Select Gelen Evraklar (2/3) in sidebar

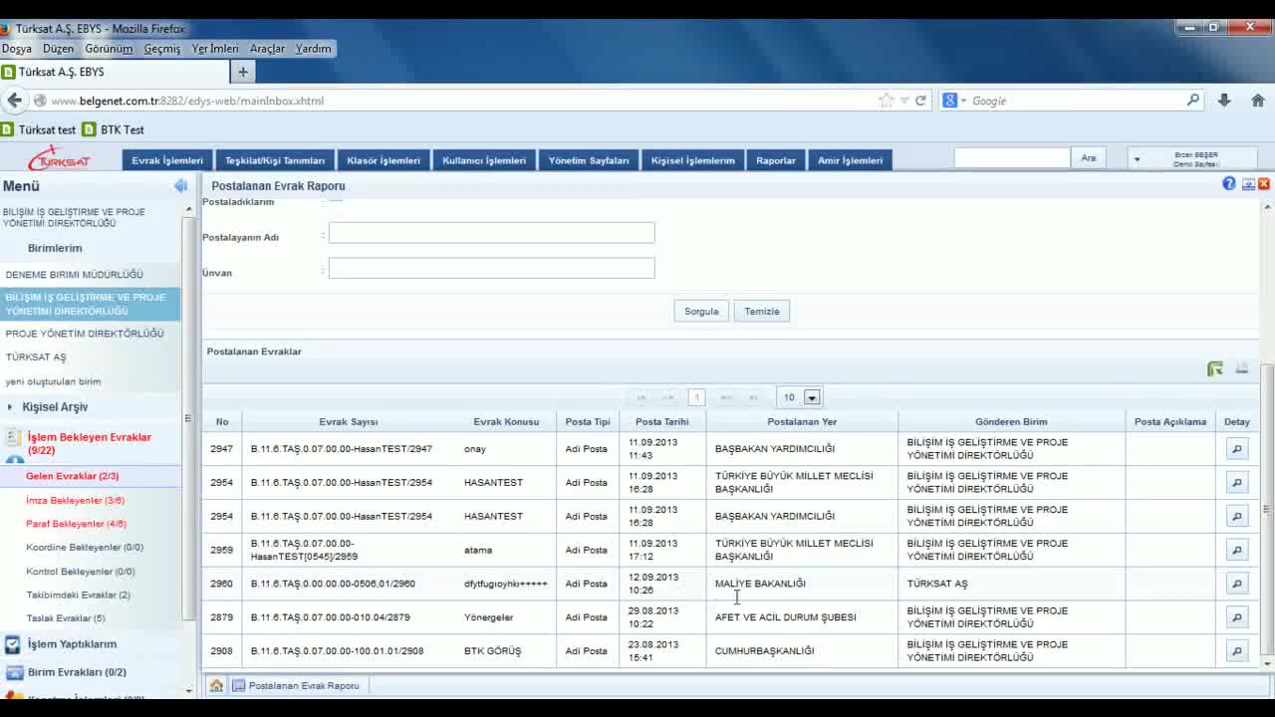[x=72, y=476]
